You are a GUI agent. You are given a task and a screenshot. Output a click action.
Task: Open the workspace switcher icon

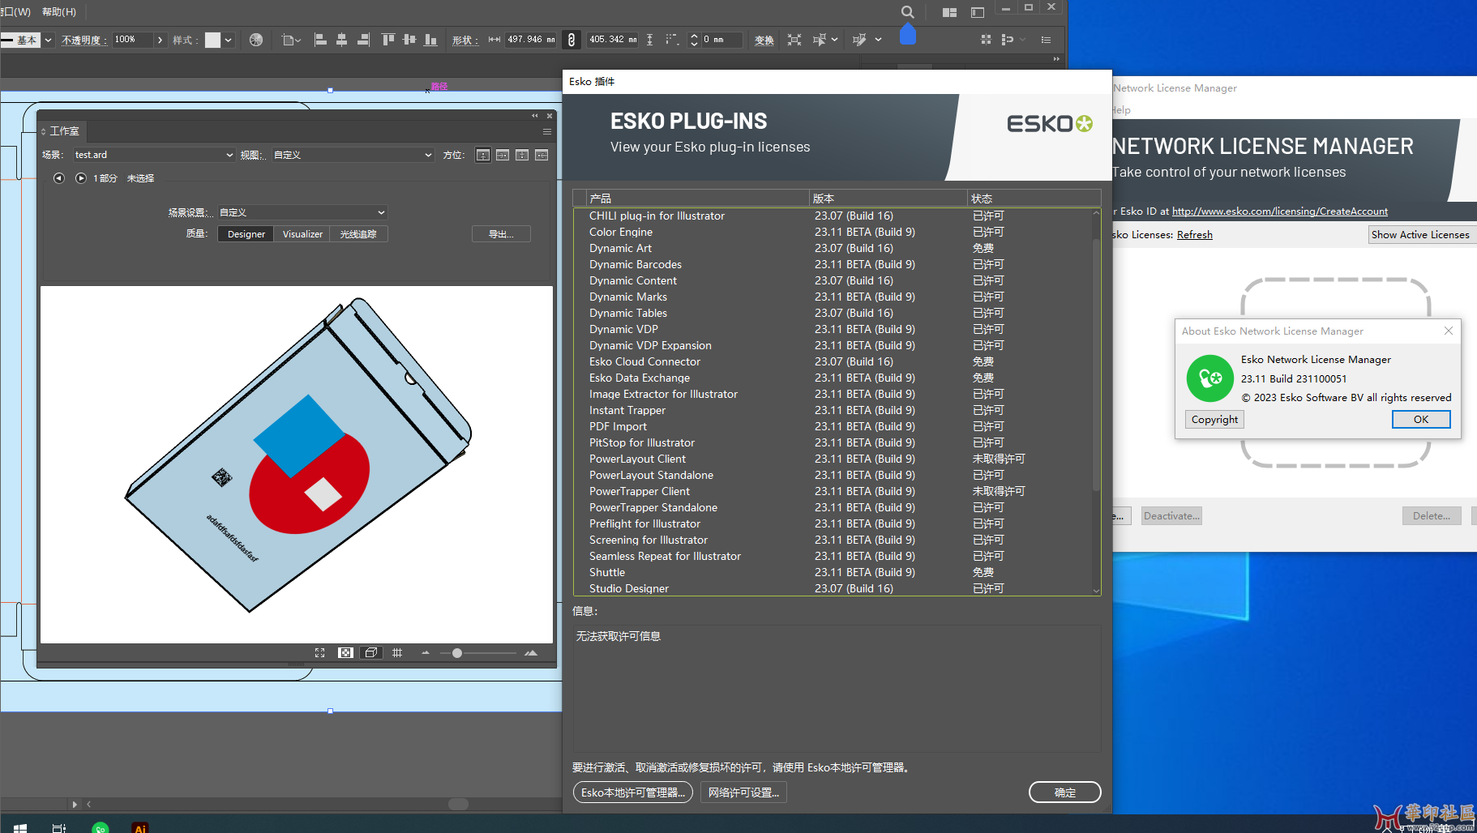point(978,12)
